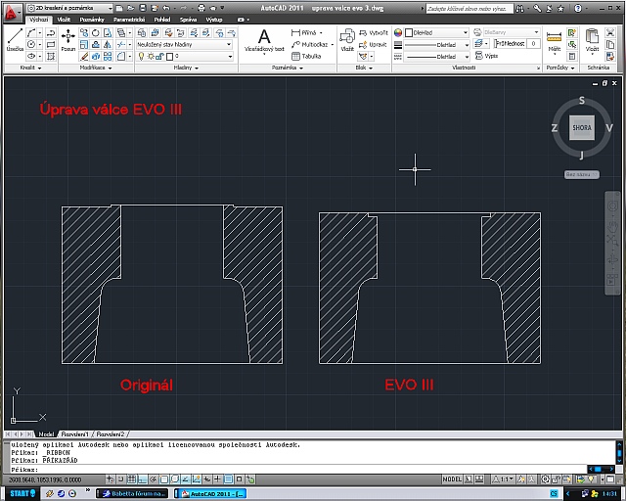Image resolution: width=626 pixels, height=501 pixels.
Task: Click the Multiodkaz leader button
Action: tap(312, 45)
